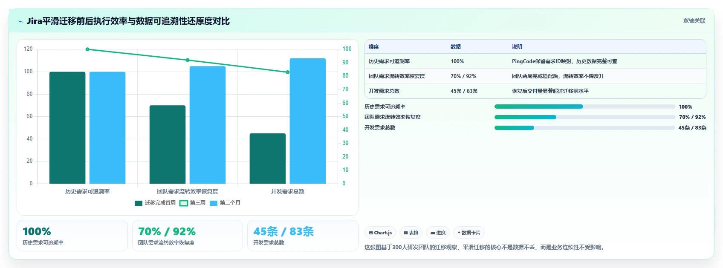
Task: Click the 历史需求可追溯率 progress bar
Action: (x=585, y=107)
